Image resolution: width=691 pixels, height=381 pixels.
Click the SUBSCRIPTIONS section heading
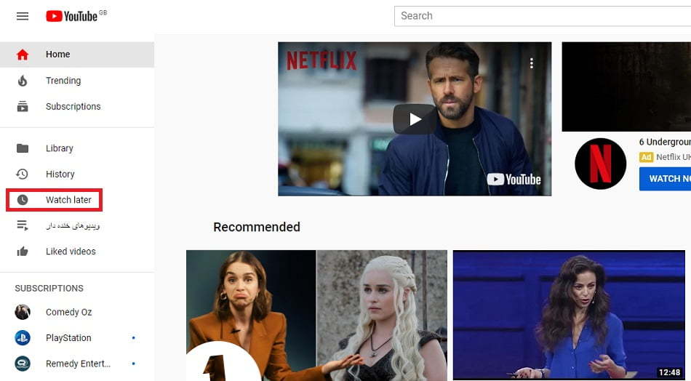coord(49,288)
